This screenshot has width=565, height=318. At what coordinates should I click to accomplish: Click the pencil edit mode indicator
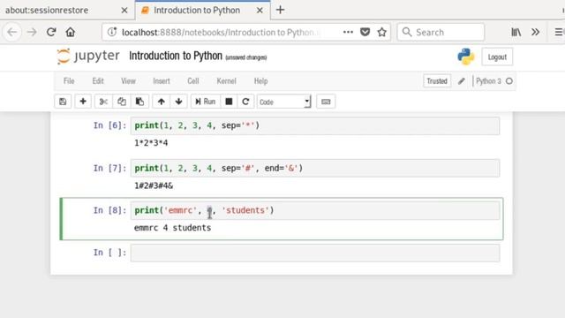pyautogui.click(x=461, y=81)
